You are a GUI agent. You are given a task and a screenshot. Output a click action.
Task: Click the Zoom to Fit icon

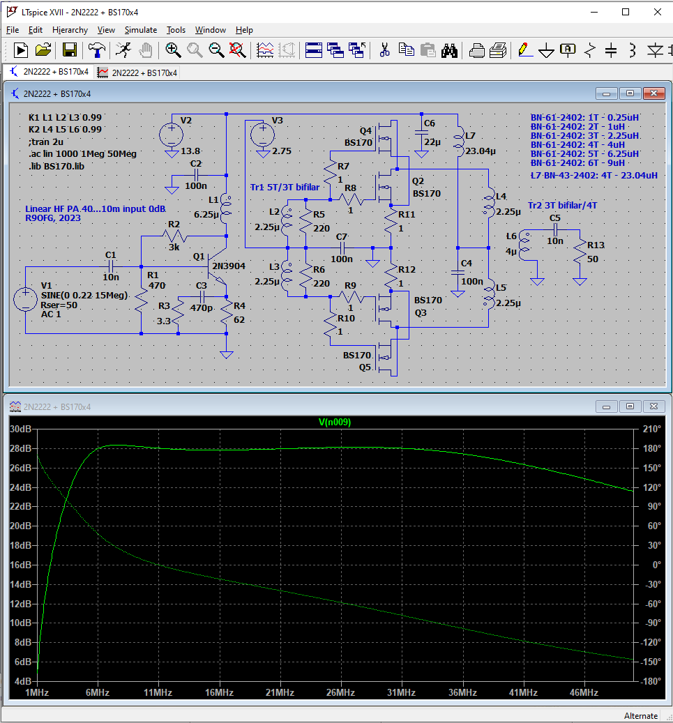[237, 50]
